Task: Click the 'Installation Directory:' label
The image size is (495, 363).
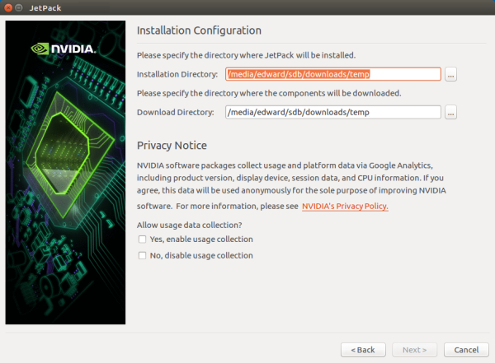Action: [x=176, y=75]
